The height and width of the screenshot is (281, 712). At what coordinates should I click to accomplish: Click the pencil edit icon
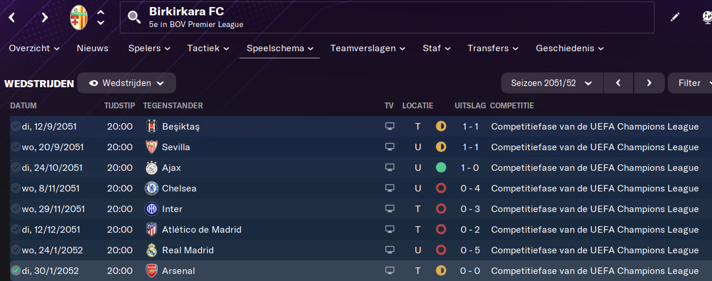675,17
